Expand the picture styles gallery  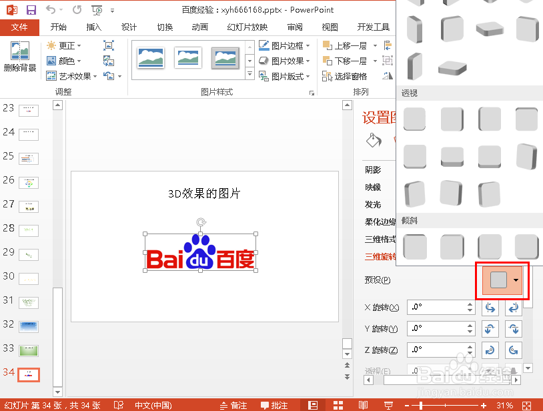249,74
